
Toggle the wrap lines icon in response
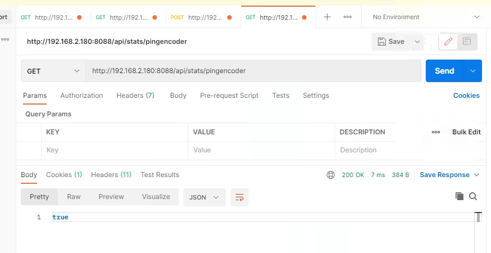click(x=240, y=197)
